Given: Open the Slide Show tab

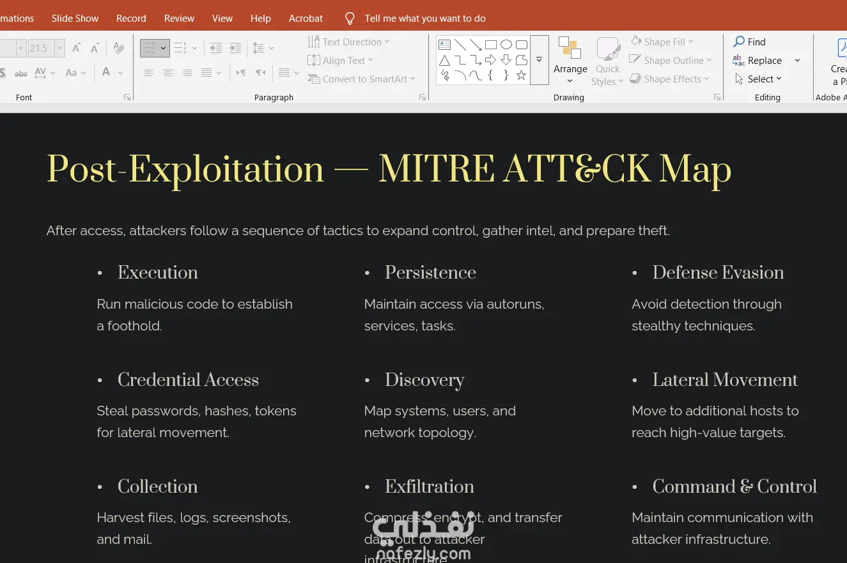Looking at the screenshot, I should point(75,19).
